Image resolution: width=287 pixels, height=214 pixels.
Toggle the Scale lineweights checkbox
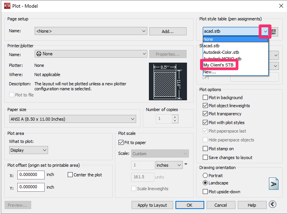point(133,188)
